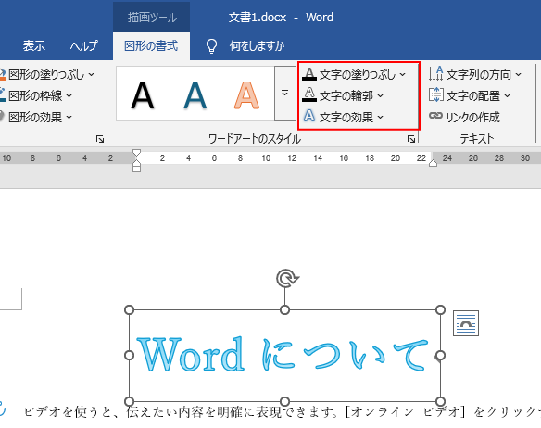Viewport: 541px width, 428px height.
Task: Click bottom-center resize handle of WordArt
Action: pos(284,401)
